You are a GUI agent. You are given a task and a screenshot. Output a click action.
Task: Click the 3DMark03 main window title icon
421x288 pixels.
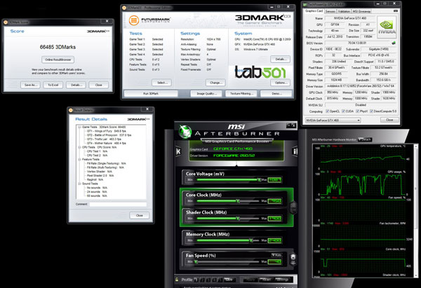point(124,8)
